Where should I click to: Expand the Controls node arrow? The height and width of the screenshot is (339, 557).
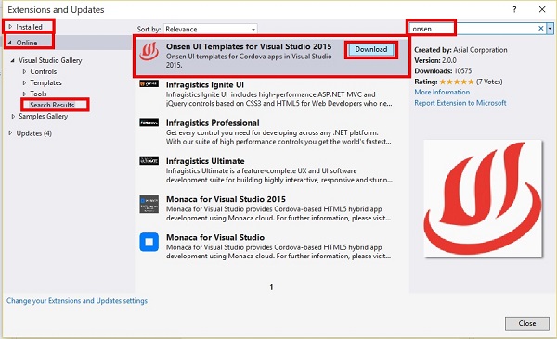(24, 71)
